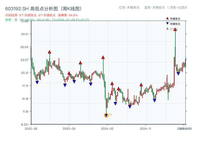Select the red marker above the 2024-11 area rally

(x=141, y=84)
